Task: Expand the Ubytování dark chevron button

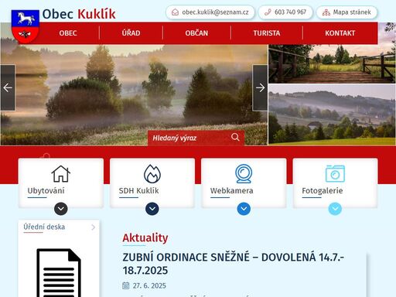Action: click(61, 209)
